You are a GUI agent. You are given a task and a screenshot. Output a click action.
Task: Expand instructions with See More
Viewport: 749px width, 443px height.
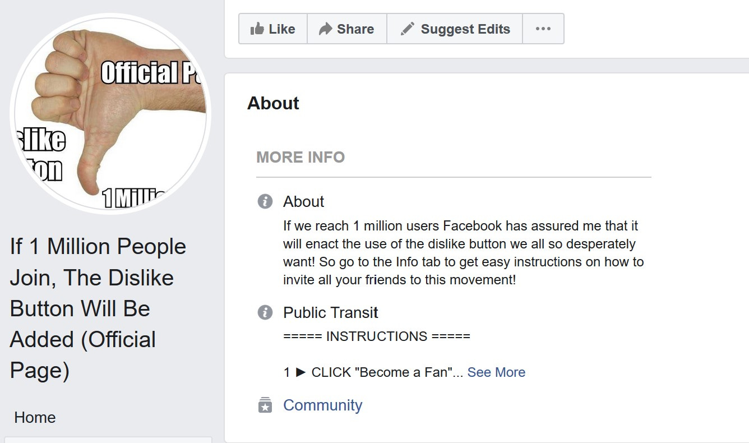click(496, 372)
